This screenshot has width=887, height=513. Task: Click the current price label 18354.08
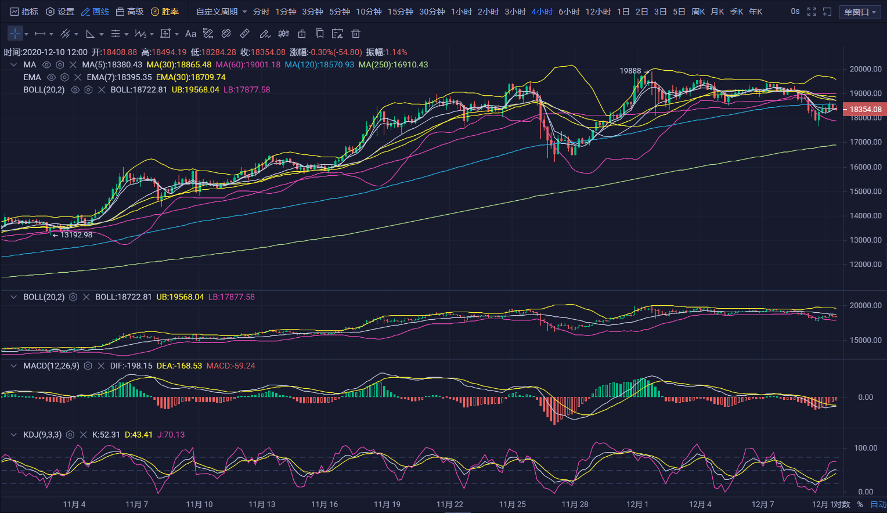click(x=865, y=109)
